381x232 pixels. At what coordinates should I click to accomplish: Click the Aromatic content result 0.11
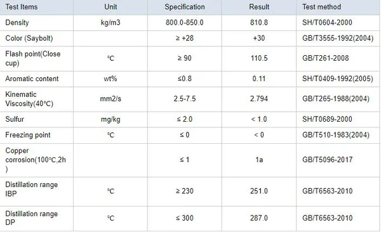pyautogui.click(x=259, y=79)
